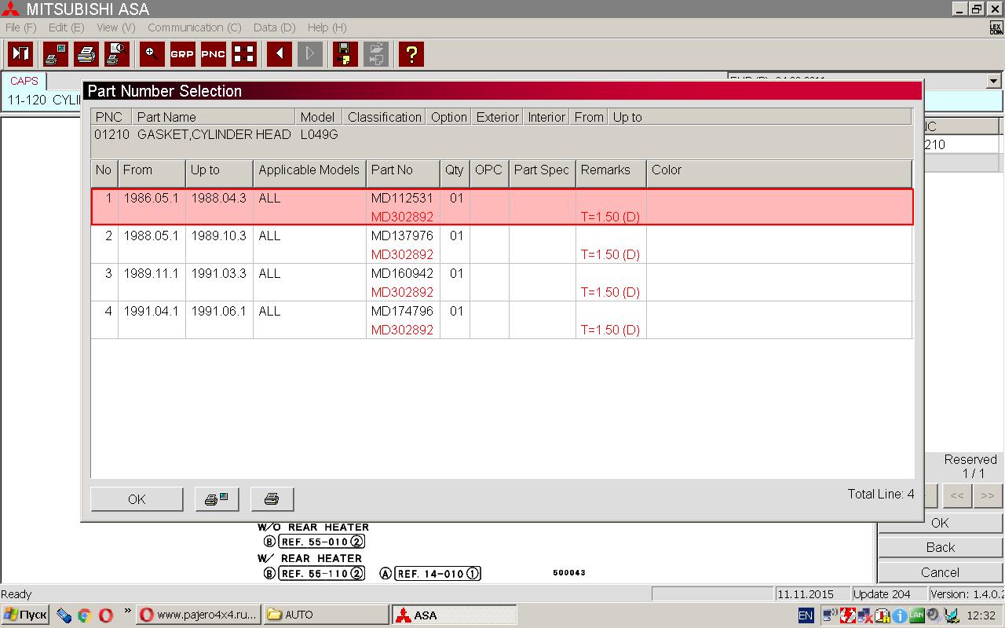
Task: Open the Data menu
Action: pyautogui.click(x=274, y=27)
